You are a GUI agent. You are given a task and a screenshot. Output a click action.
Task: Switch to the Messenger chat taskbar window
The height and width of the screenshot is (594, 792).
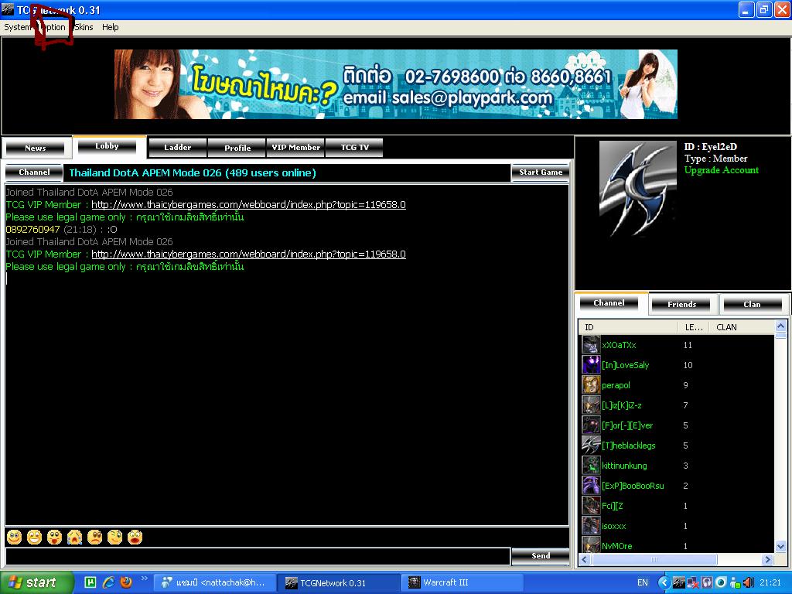[214, 582]
